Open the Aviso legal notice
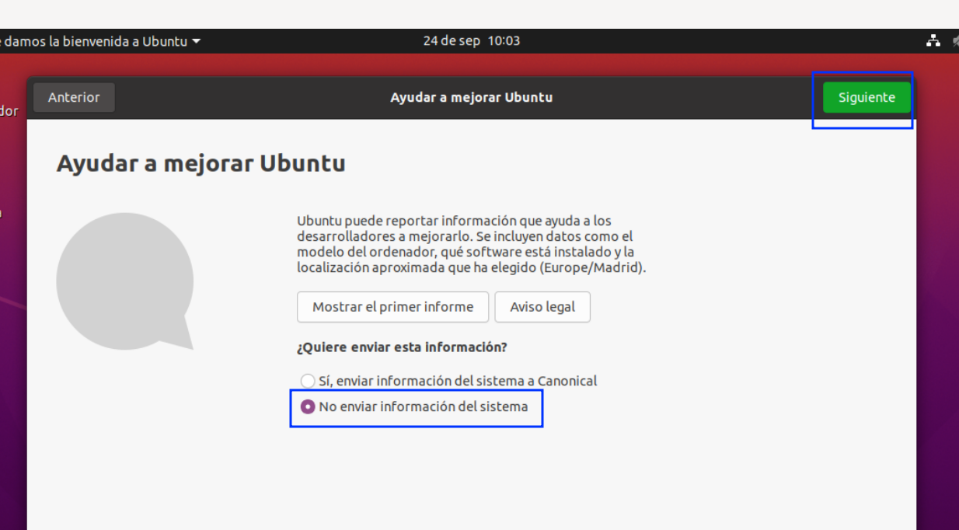Image resolution: width=959 pixels, height=530 pixels. pos(542,307)
